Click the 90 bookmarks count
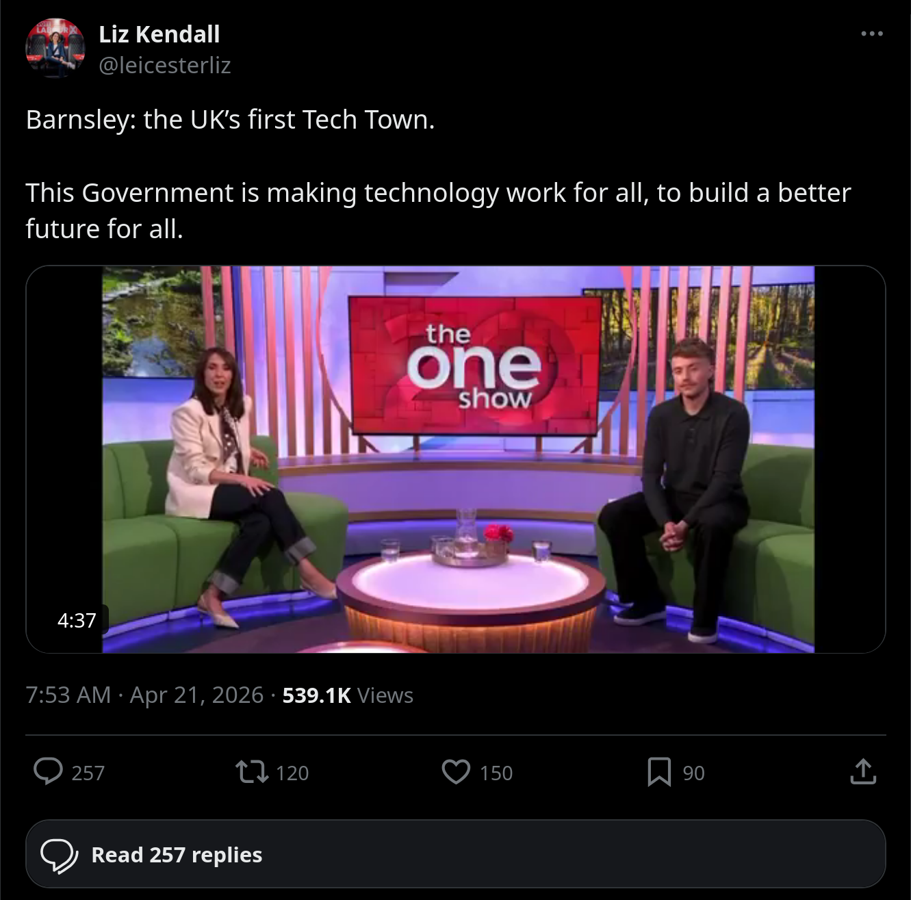 point(693,773)
